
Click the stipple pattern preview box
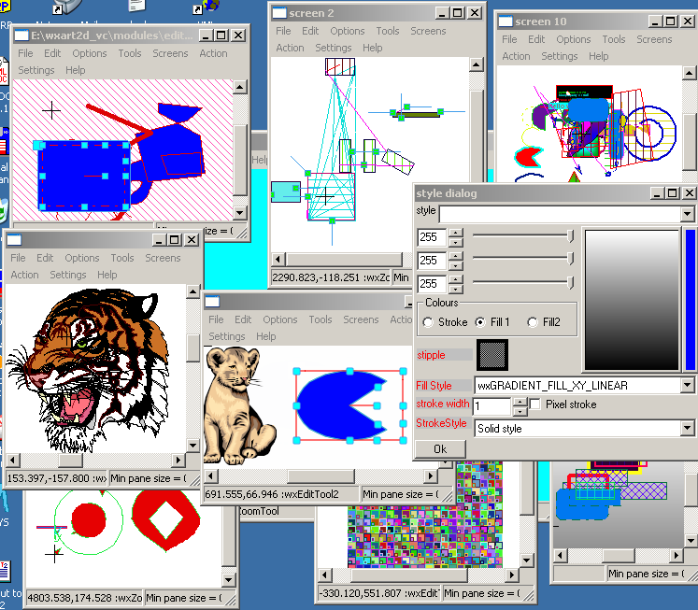click(x=491, y=354)
